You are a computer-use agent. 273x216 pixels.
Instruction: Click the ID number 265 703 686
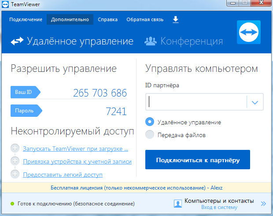[x=100, y=93]
